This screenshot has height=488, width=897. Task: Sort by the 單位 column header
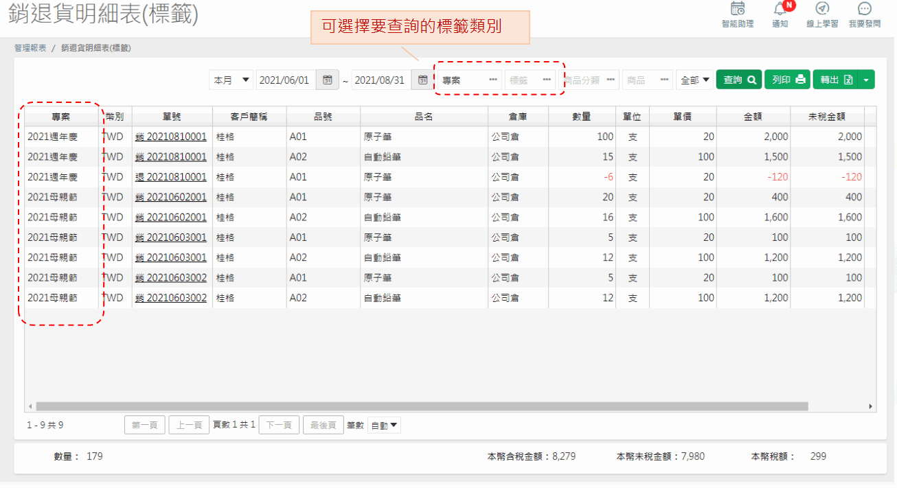pyautogui.click(x=633, y=117)
